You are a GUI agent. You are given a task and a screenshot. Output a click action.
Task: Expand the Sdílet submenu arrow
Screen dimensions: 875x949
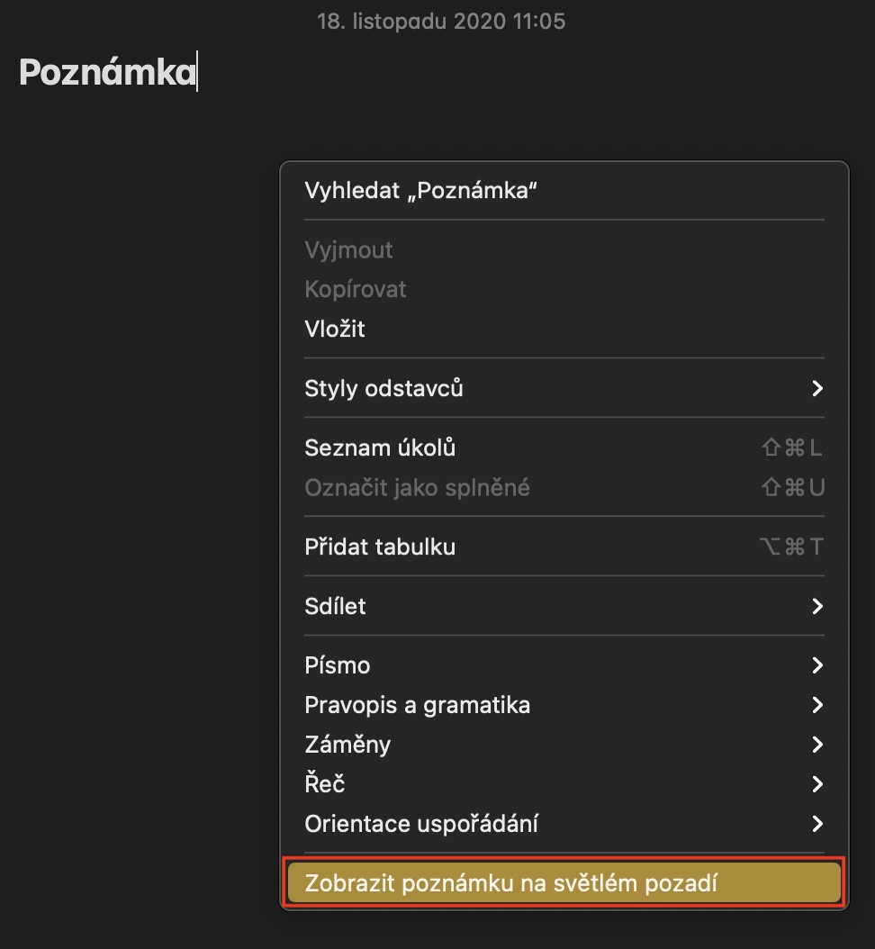pyautogui.click(x=817, y=607)
